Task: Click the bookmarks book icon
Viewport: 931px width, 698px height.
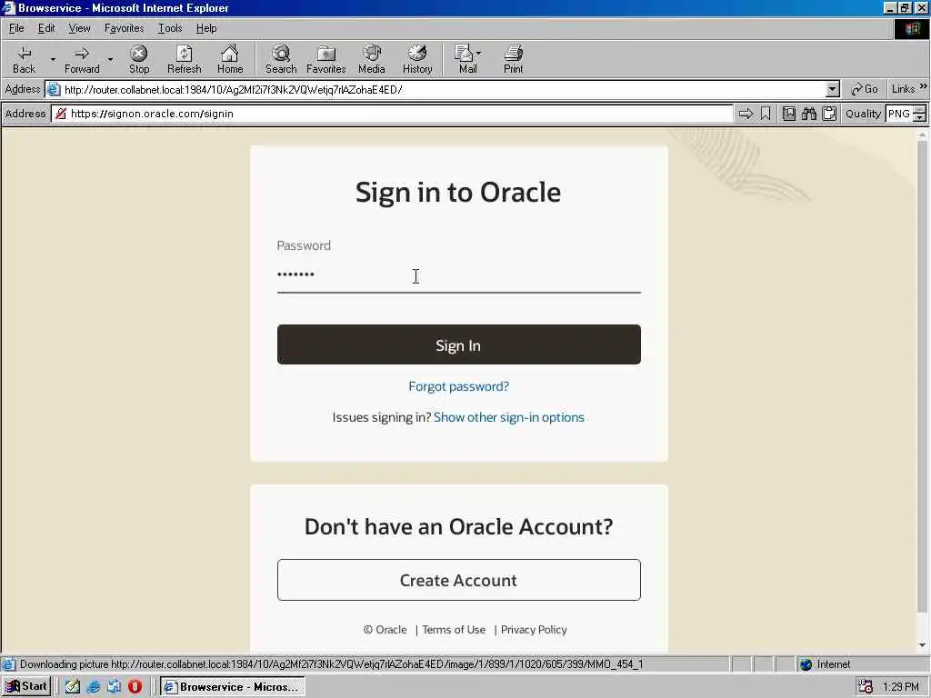Action: click(788, 114)
